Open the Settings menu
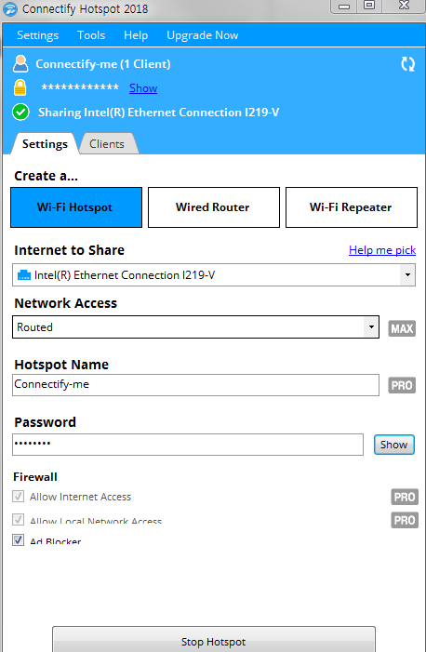Viewport: 426px width, 652px height. point(38,35)
